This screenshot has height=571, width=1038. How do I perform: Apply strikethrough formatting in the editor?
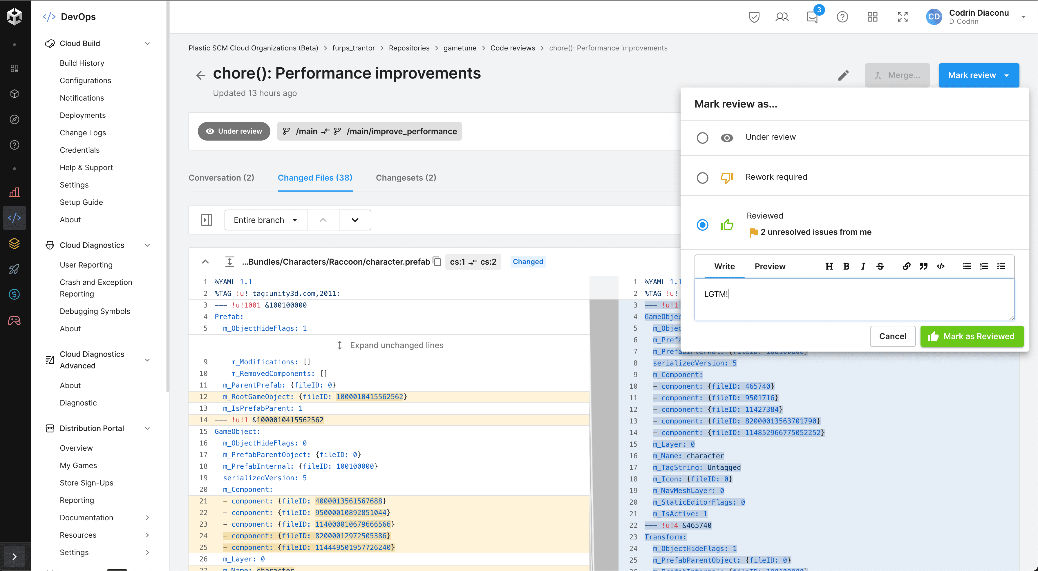click(880, 266)
